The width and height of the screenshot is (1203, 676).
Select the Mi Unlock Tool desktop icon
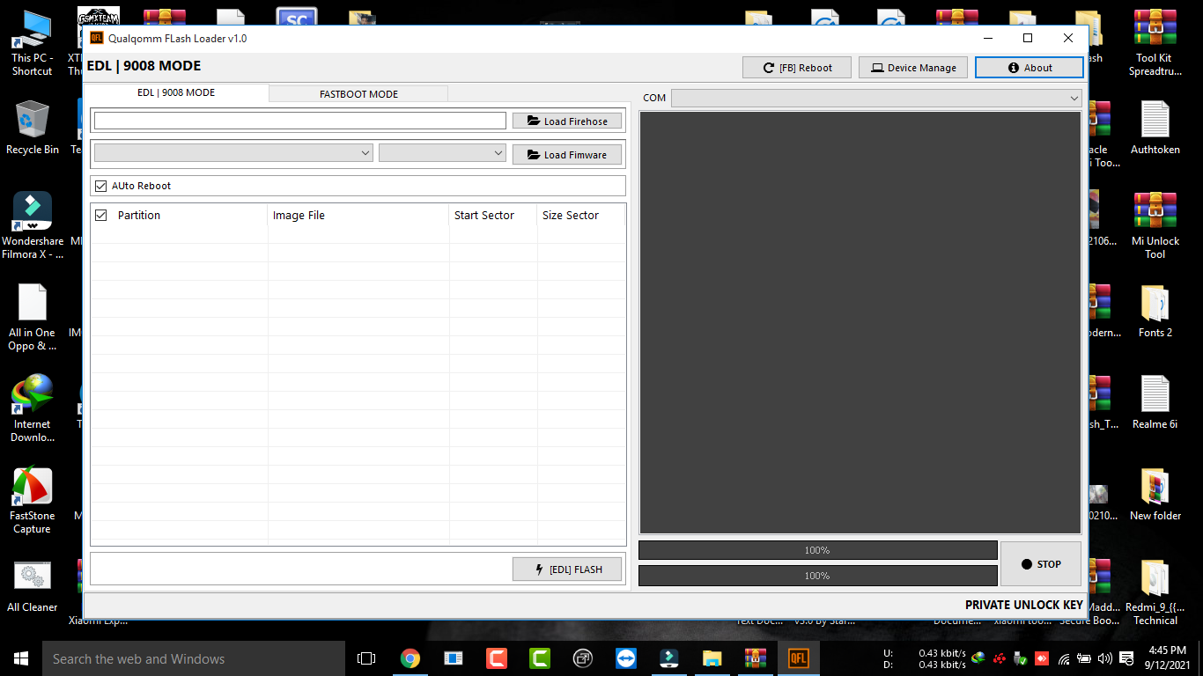(1155, 225)
